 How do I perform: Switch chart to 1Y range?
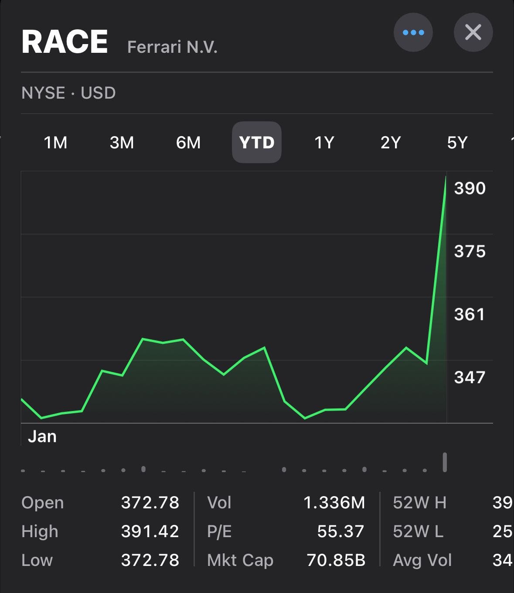pyautogui.click(x=324, y=142)
